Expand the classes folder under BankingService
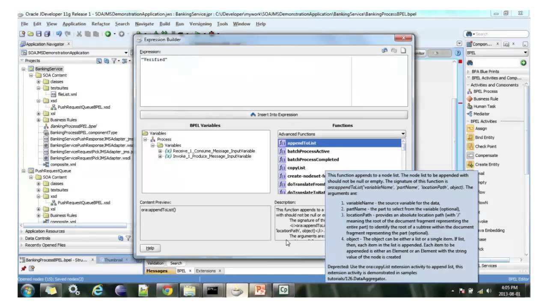 [x=39, y=82]
